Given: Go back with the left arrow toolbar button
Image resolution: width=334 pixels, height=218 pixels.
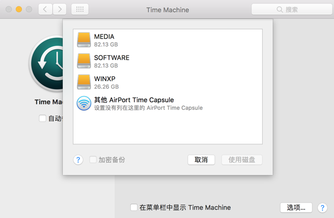Looking at the screenshot, I should tap(45, 9).
